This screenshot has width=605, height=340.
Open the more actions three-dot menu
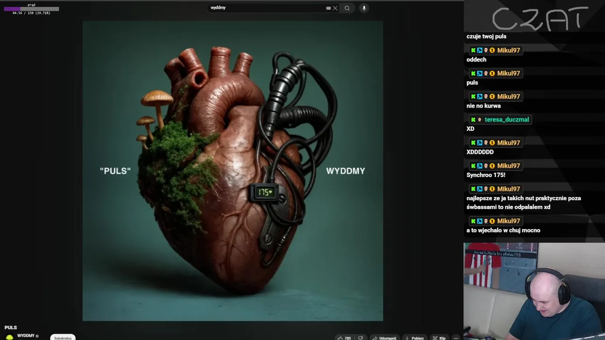(x=456, y=338)
